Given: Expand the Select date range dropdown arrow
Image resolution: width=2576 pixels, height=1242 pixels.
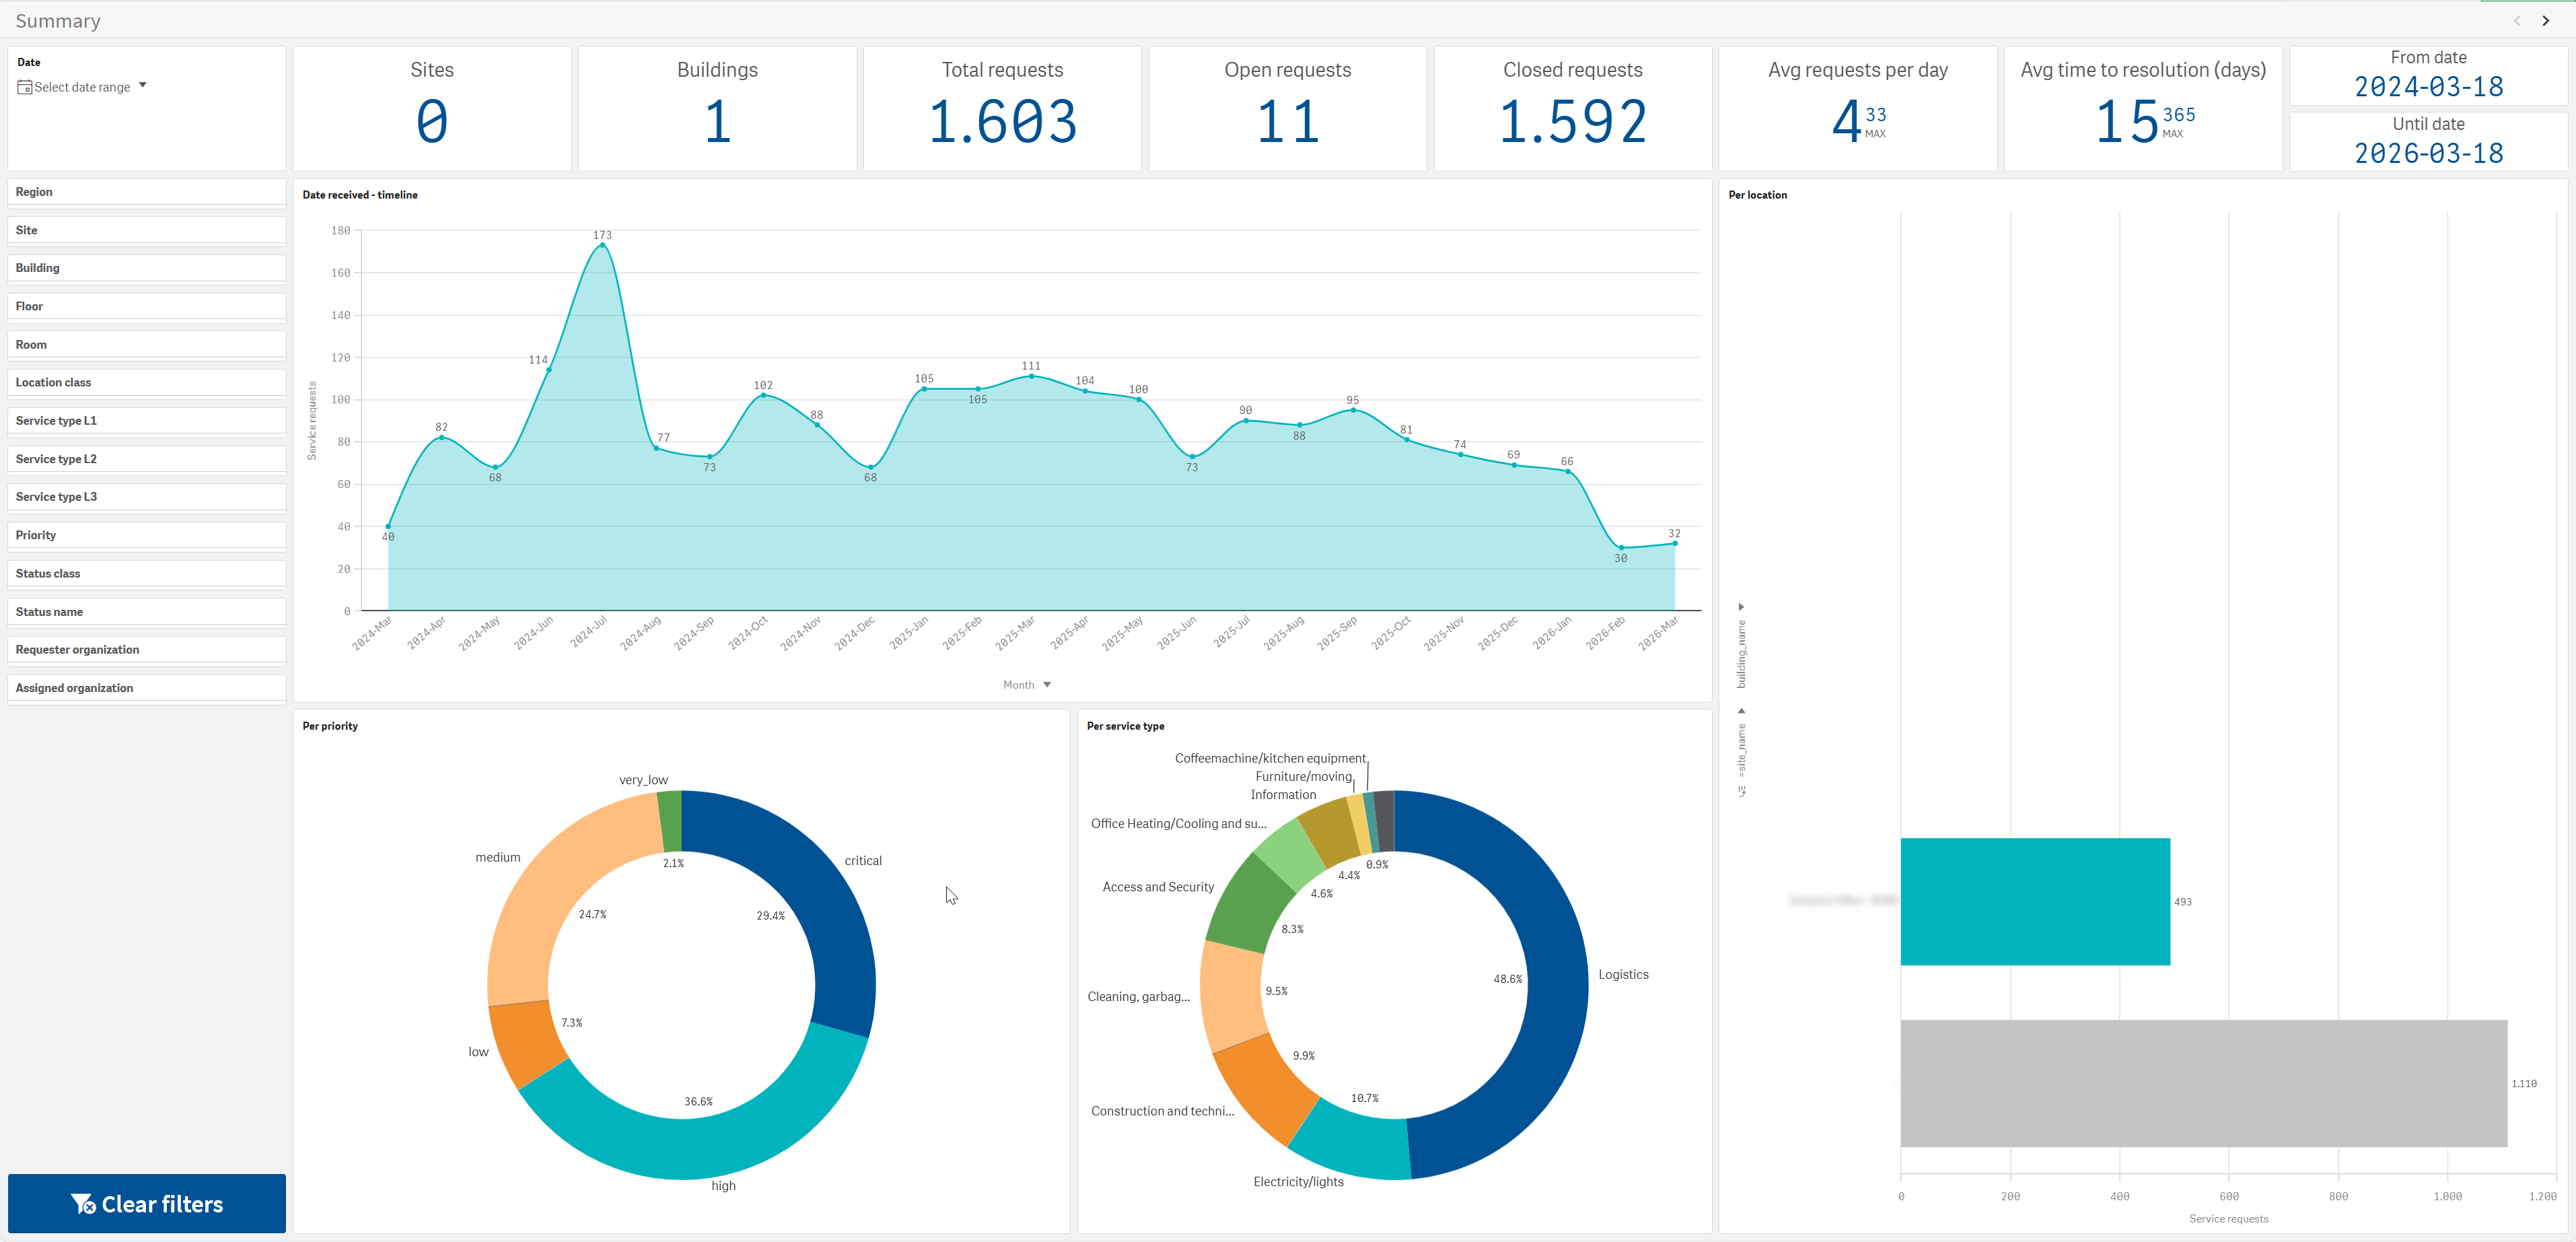Looking at the screenshot, I should pyautogui.click(x=143, y=85).
